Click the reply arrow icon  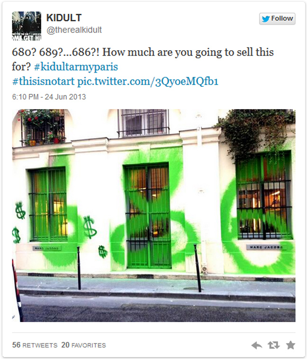[x=256, y=345]
